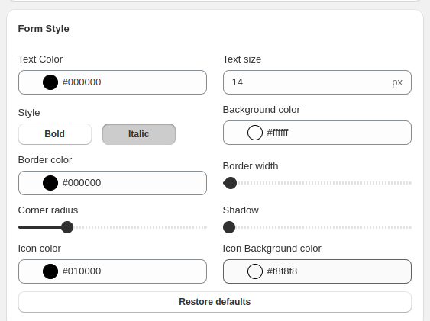Click the Text Color hex field #000000
This screenshot has height=321, width=430.
(112, 82)
